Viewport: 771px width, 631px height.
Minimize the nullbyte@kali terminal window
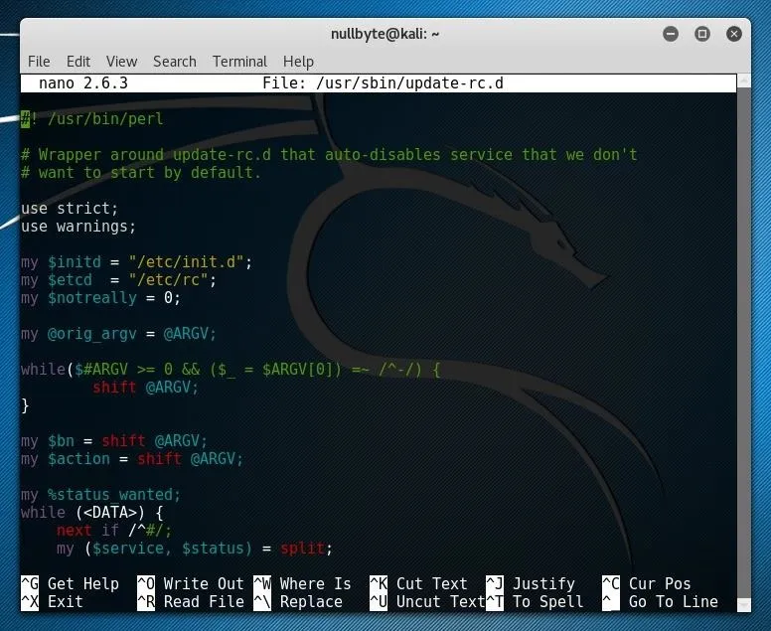click(x=671, y=34)
